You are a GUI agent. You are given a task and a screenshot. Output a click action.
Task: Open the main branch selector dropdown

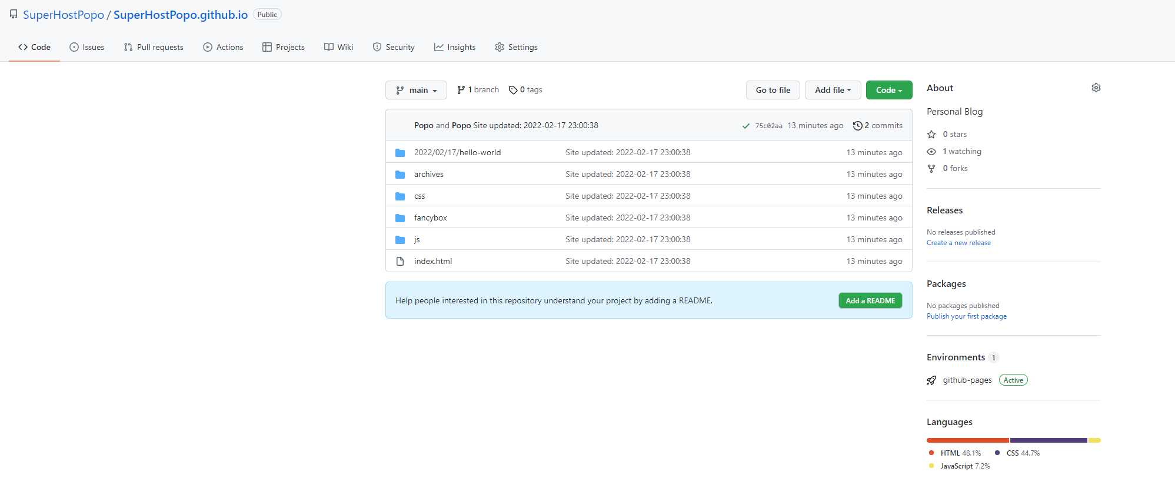pos(416,90)
